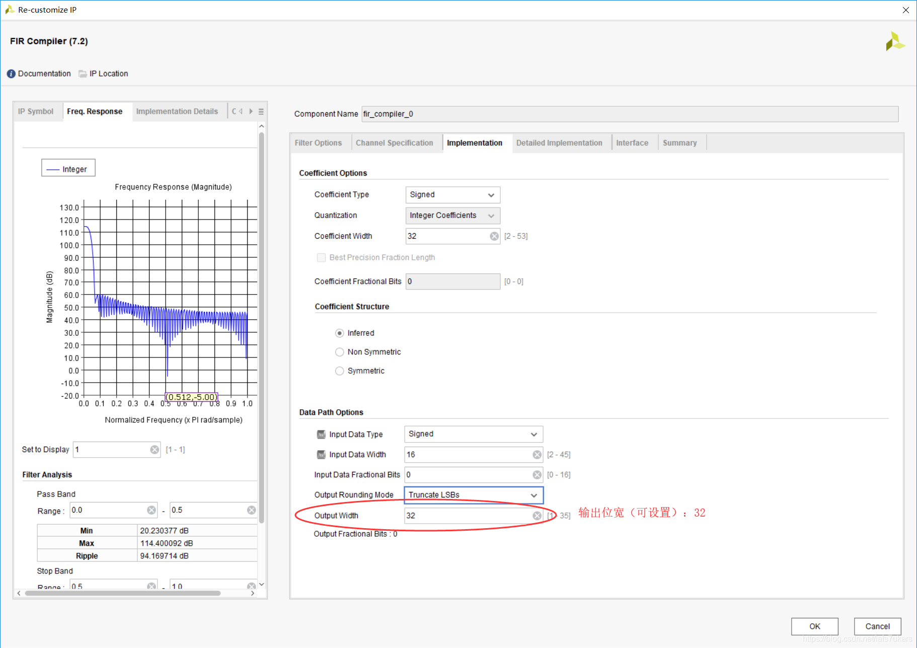Go to the Filter Options tab

point(318,143)
